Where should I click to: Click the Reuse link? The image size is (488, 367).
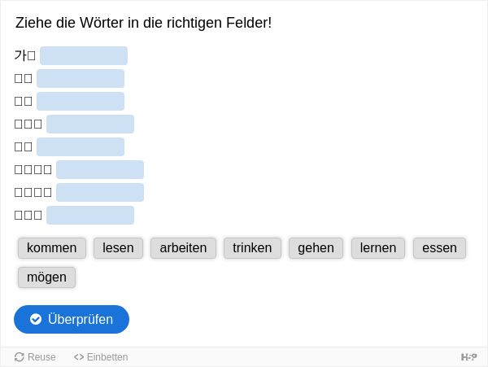[x=35, y=357]
